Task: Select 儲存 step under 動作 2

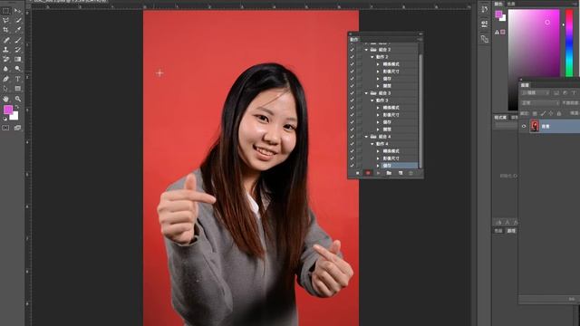Action: (387, 79)
